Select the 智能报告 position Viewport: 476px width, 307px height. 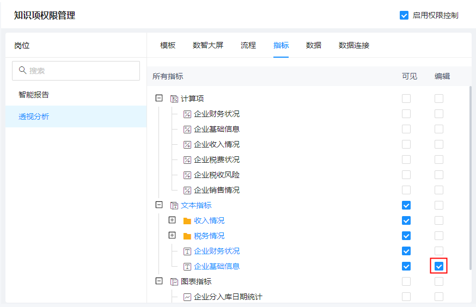click(34, 95)
